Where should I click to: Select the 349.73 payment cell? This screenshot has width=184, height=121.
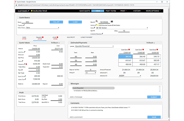click(x=154, y=56)
